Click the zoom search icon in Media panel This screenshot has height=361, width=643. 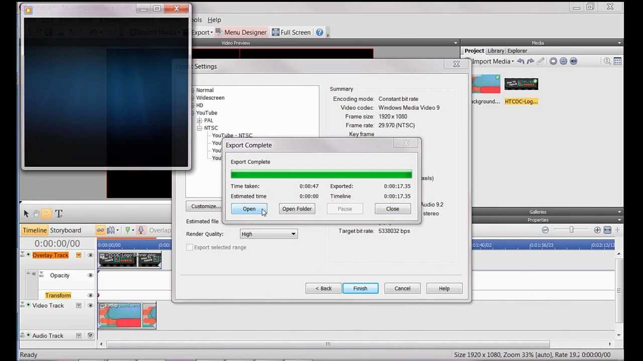607,61
